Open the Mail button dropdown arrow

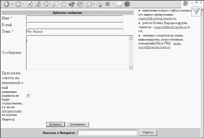[94, 4]
